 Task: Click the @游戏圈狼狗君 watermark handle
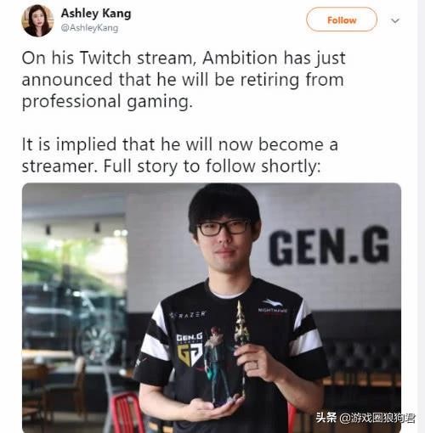pos(377,418)
